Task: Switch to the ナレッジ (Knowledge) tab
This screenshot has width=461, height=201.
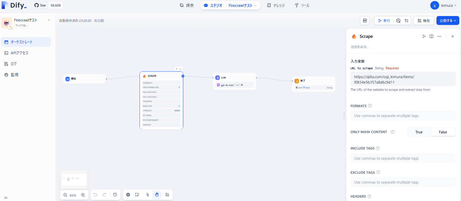Action: tap(276, 5)
